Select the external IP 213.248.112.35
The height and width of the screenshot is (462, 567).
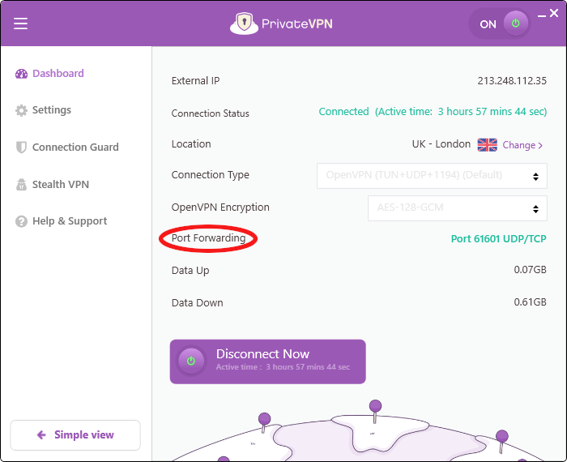click(x=512, y=81)
